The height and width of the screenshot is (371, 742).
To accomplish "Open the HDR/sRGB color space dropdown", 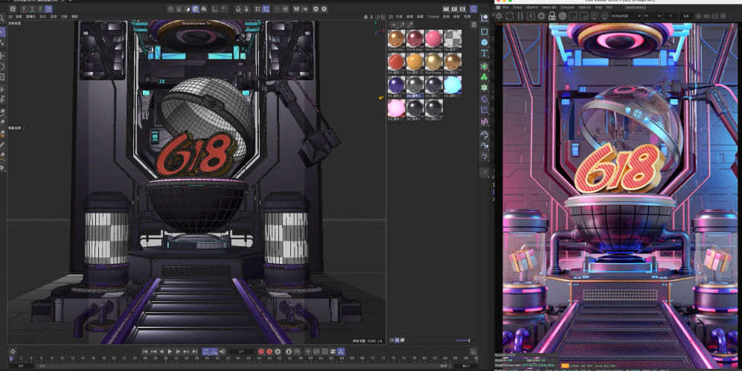I will [x=624, y=16].
